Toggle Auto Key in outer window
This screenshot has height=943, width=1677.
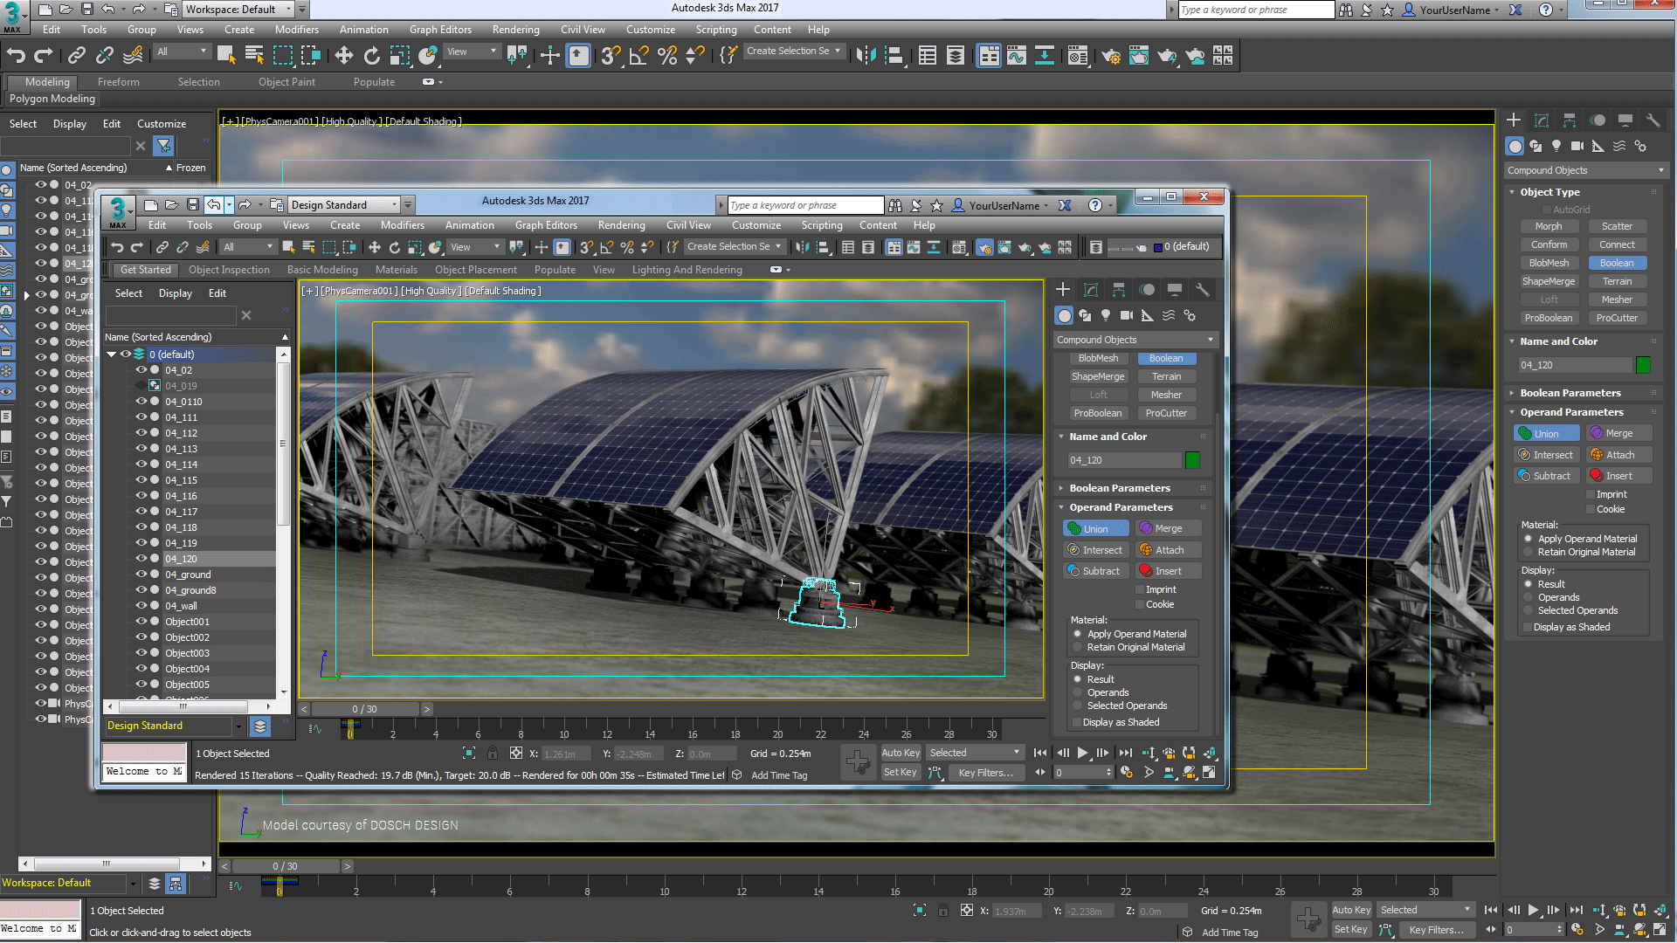[1350, 910]
